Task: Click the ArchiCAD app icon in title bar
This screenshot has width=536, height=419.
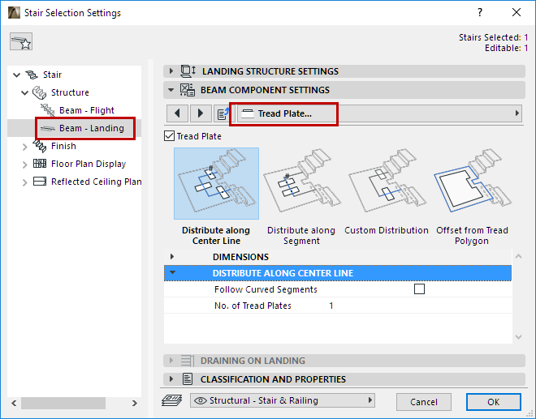Action: (14, 13)
